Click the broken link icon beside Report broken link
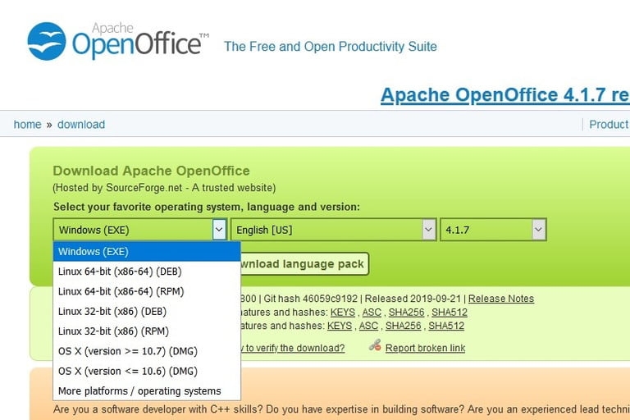The height and width of the screenshot is (420, 630). [375, 345]
